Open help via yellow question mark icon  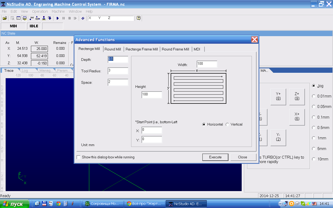(138, 18)
